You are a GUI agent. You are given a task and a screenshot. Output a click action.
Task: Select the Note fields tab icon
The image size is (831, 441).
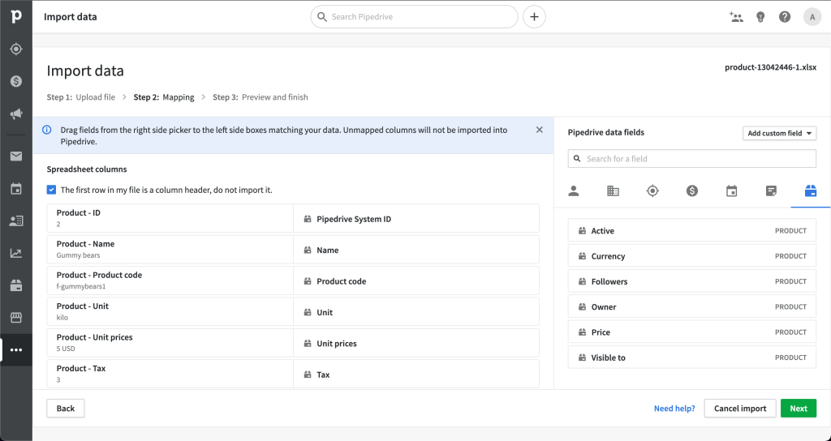771,191
